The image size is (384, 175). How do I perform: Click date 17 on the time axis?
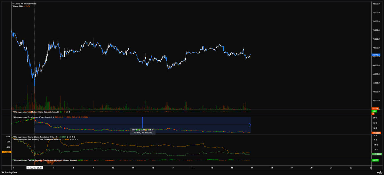(x=252, y=167)
